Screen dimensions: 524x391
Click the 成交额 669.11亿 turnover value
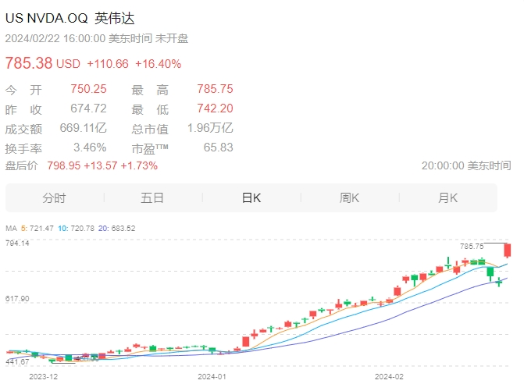point(84,128)
